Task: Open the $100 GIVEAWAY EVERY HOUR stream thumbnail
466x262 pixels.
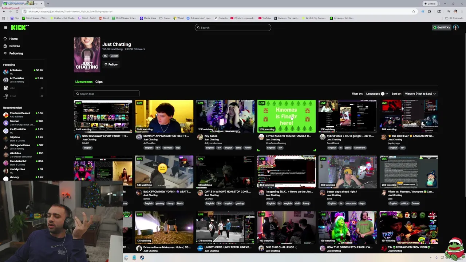Action: pos(103,116)
